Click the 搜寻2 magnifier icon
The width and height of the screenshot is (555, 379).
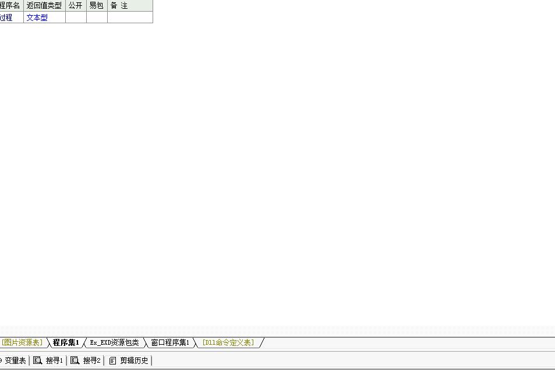click(x=75, y=360)
